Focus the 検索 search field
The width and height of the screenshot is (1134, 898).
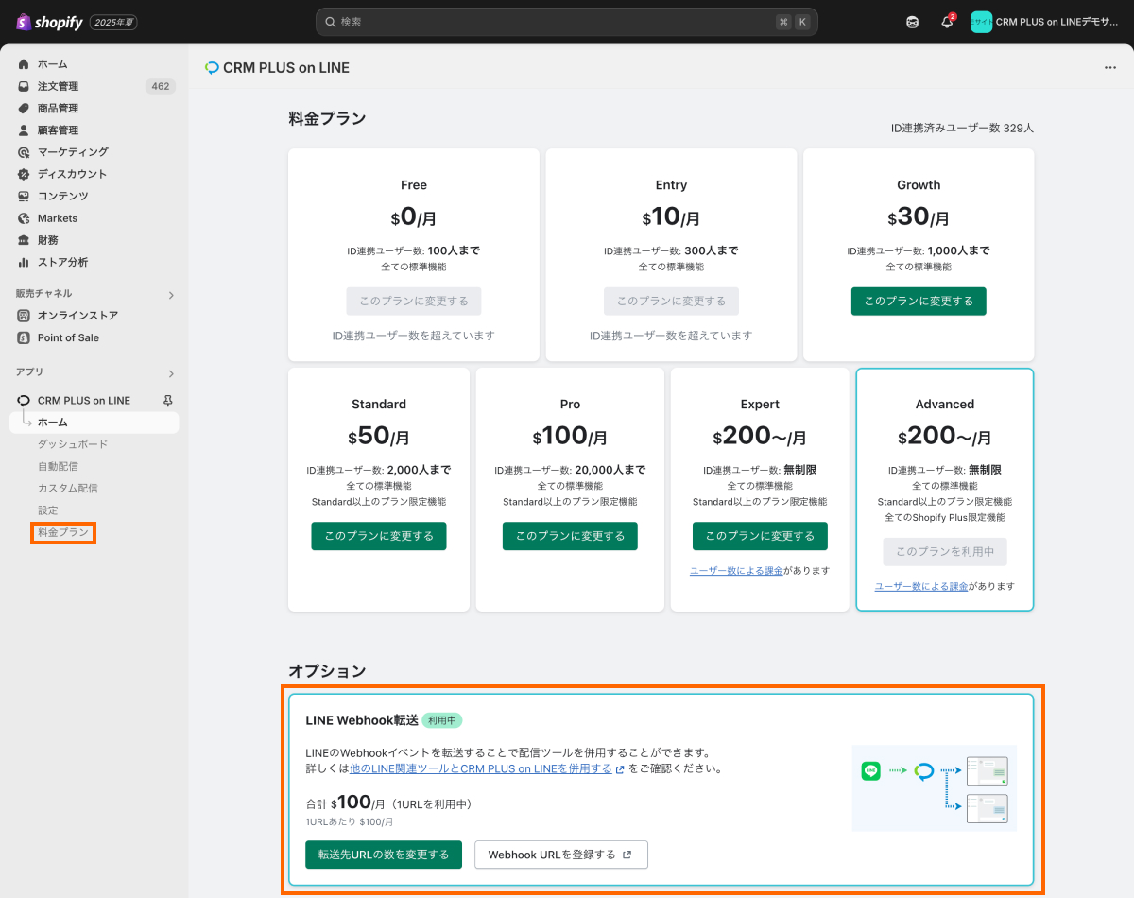(567, 22)
